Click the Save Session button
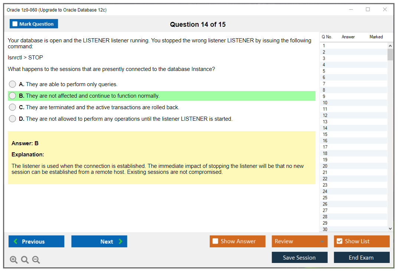The height and width of the screenshot is (273, 399). click(300, 257)
